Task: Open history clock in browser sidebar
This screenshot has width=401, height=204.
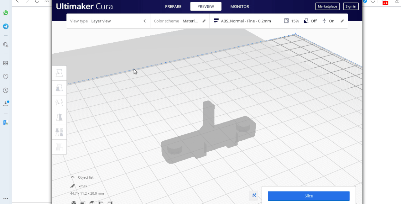Action: (6, 90)
